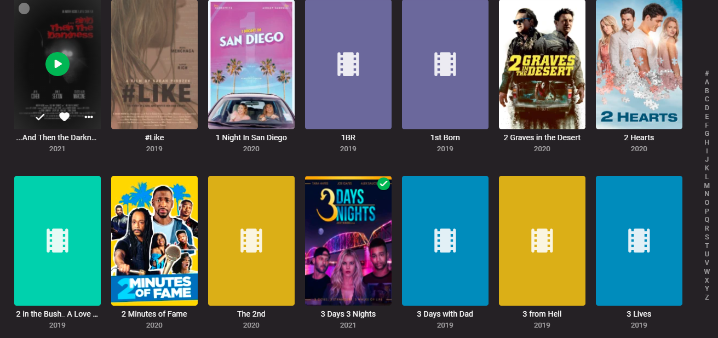Jump to letter J in alphabet index

pyautogui.click(x=707, y=159)
